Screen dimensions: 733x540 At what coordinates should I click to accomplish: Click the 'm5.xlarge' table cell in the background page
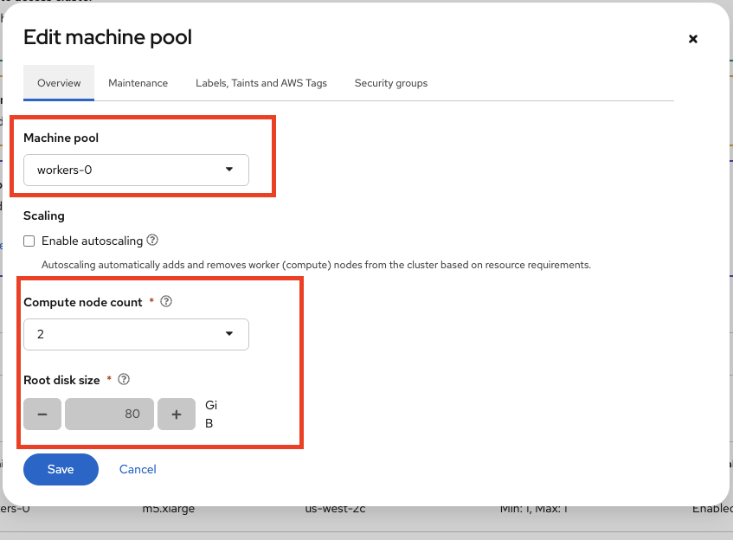[x=168, y=510]
